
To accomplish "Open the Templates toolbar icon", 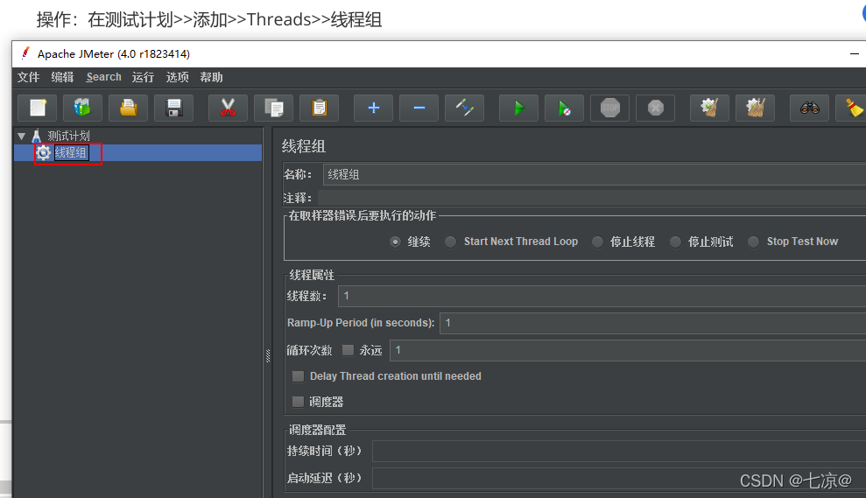I will point(82,108).
